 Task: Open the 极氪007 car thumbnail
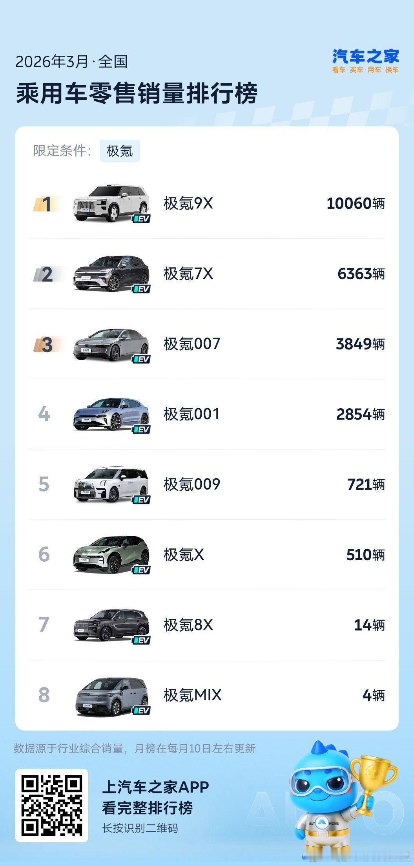point(111,344)
